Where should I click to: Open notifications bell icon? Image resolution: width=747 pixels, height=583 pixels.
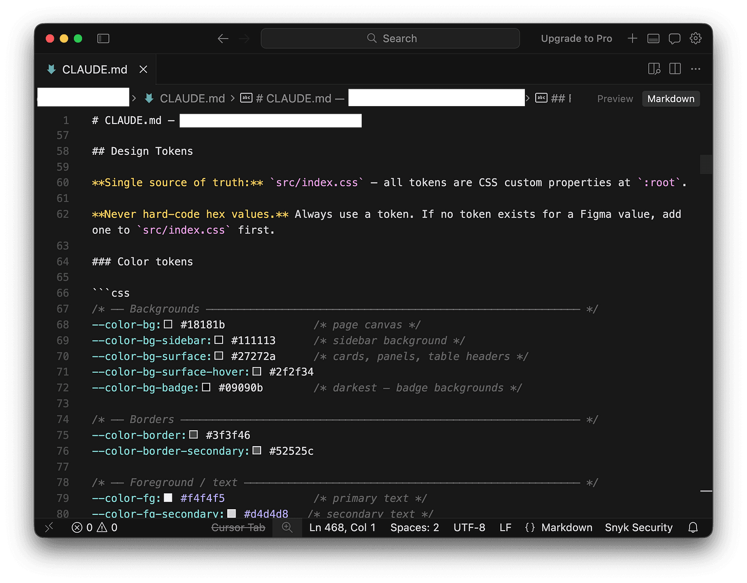pyautogui.click(x=693, y=527)
